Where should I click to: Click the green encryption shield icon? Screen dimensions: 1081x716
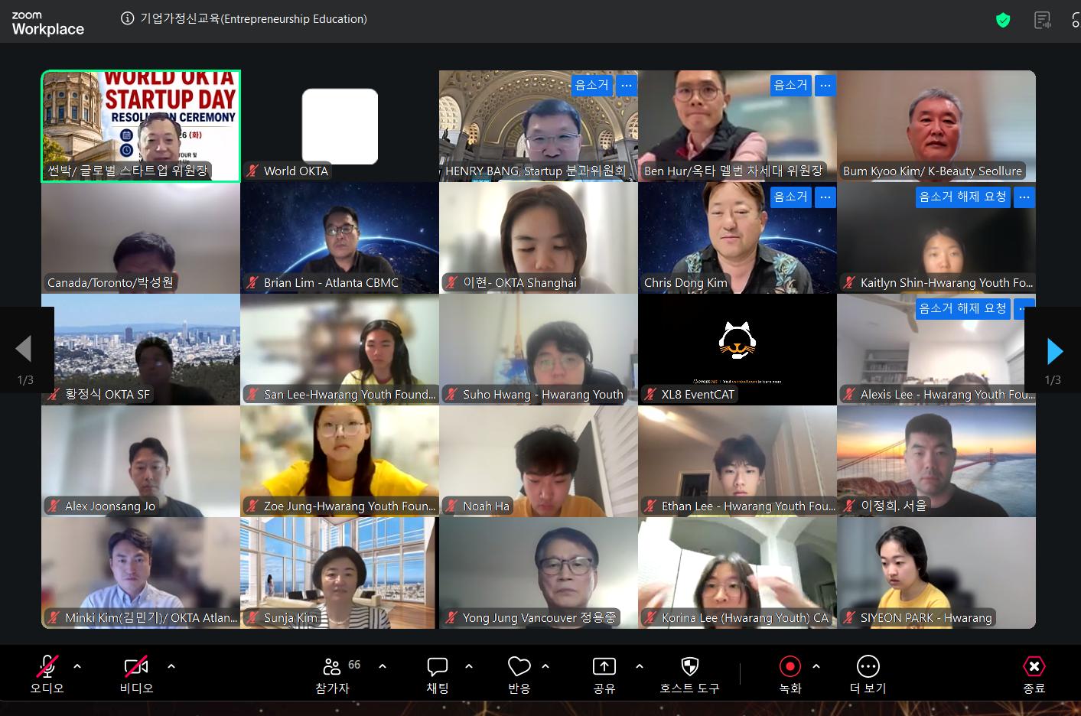click(x=1003, y=20)
